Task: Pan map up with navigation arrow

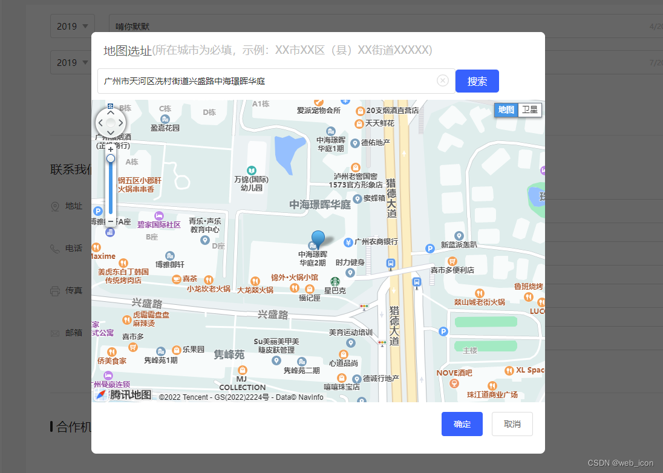Action: point(110,113)
